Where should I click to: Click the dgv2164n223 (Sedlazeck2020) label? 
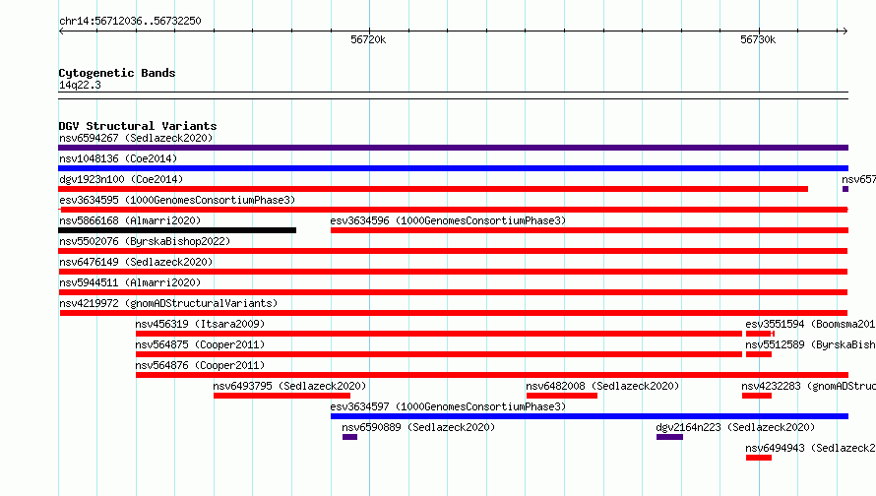(735, 427)
